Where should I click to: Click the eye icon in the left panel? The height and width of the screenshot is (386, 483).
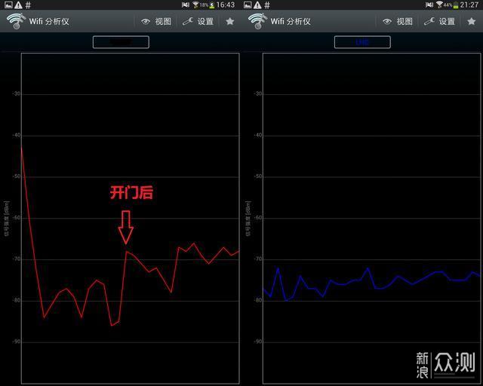click(146, 21)
